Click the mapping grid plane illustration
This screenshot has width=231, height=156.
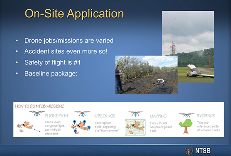(x=135, y=127)
